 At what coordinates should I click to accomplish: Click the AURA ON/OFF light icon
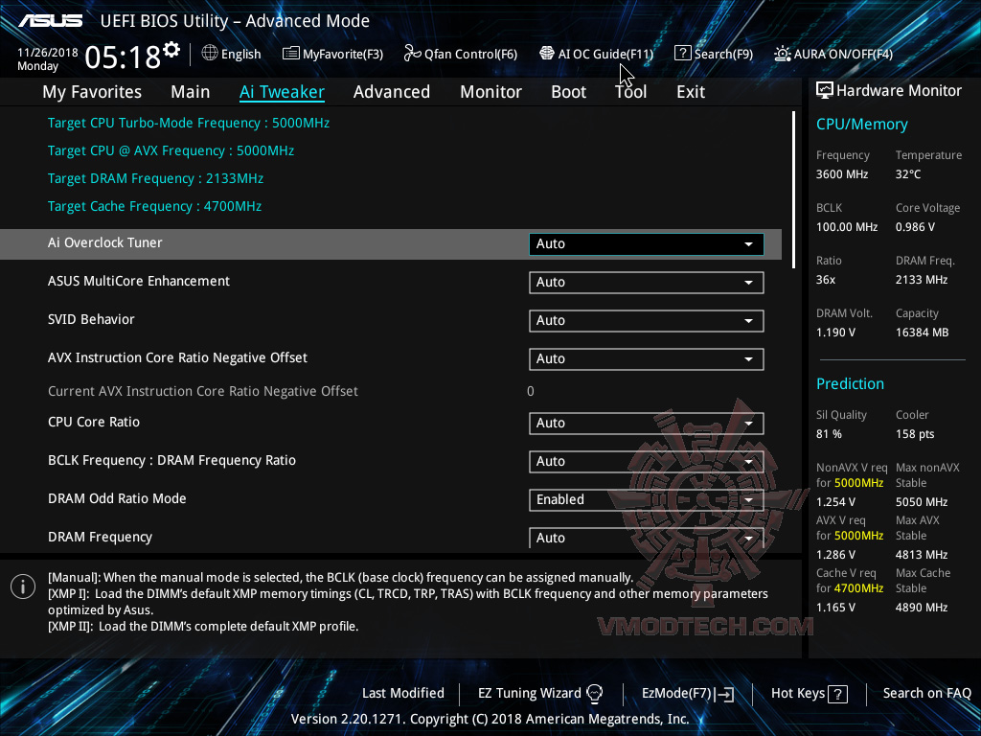tap(782, 54)
